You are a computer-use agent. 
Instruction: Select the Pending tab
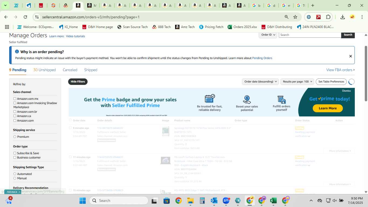[18, 70]
